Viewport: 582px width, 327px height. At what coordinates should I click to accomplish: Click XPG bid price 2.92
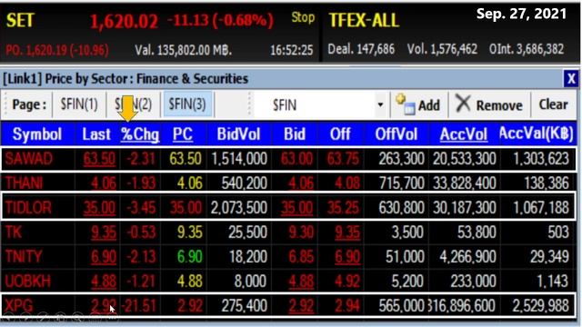click(x=301, y=306)
